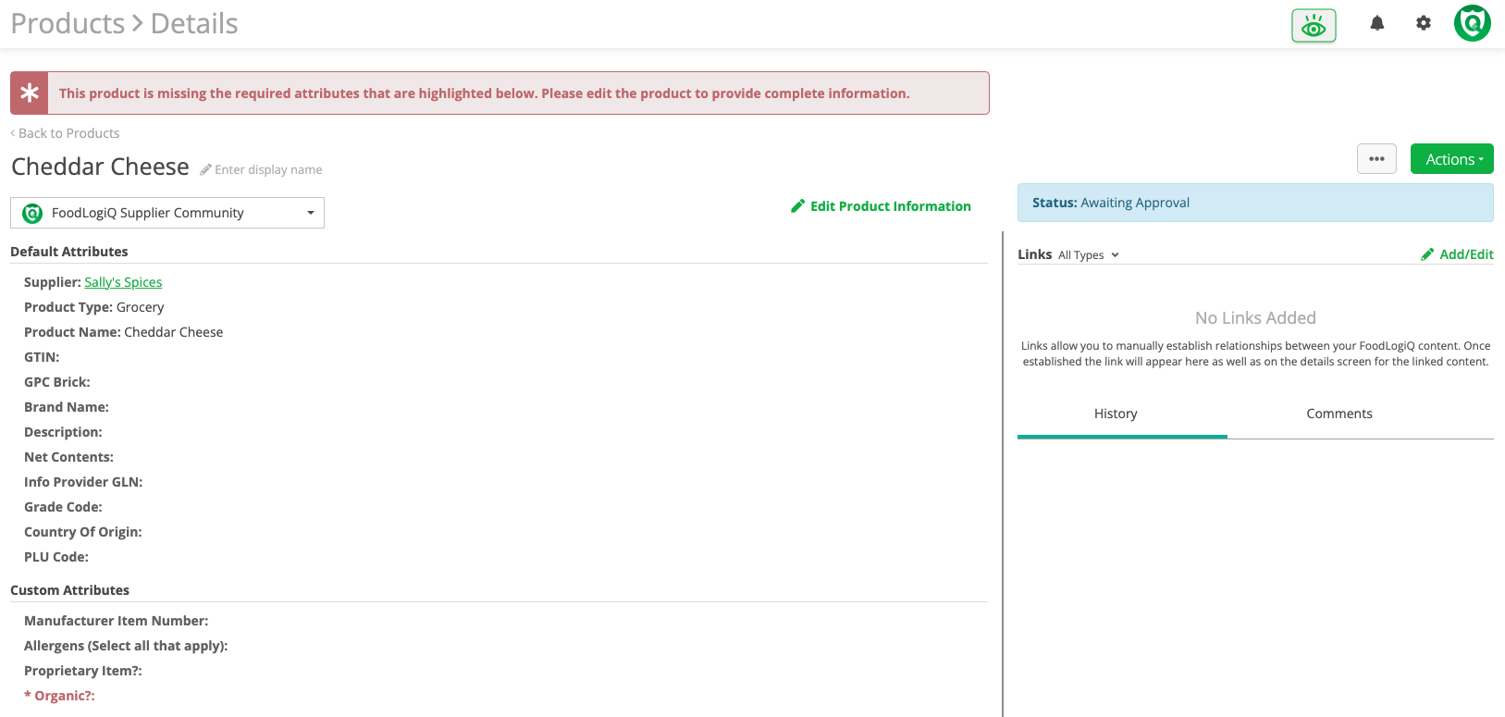1505x717 pixels.
Task: Click the PLU Code: attribute label
Action: 56,557
